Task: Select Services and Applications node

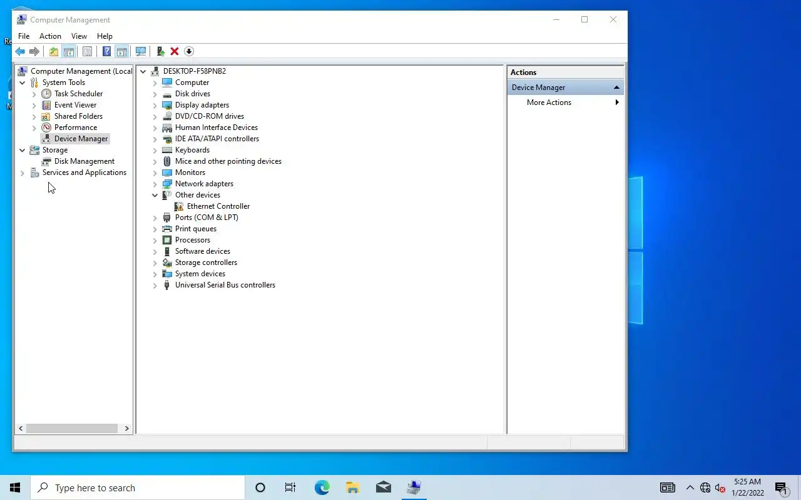Action: [84, 172]
